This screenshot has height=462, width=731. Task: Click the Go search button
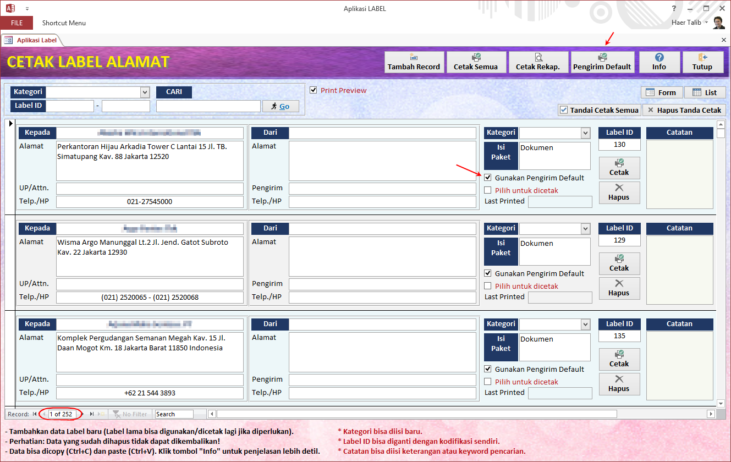pyautogui.click(x=281, y=106)
